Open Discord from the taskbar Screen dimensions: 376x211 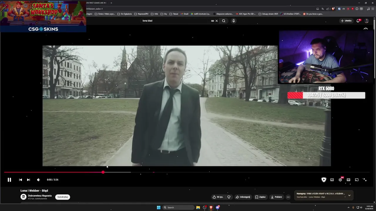[217, 207]
